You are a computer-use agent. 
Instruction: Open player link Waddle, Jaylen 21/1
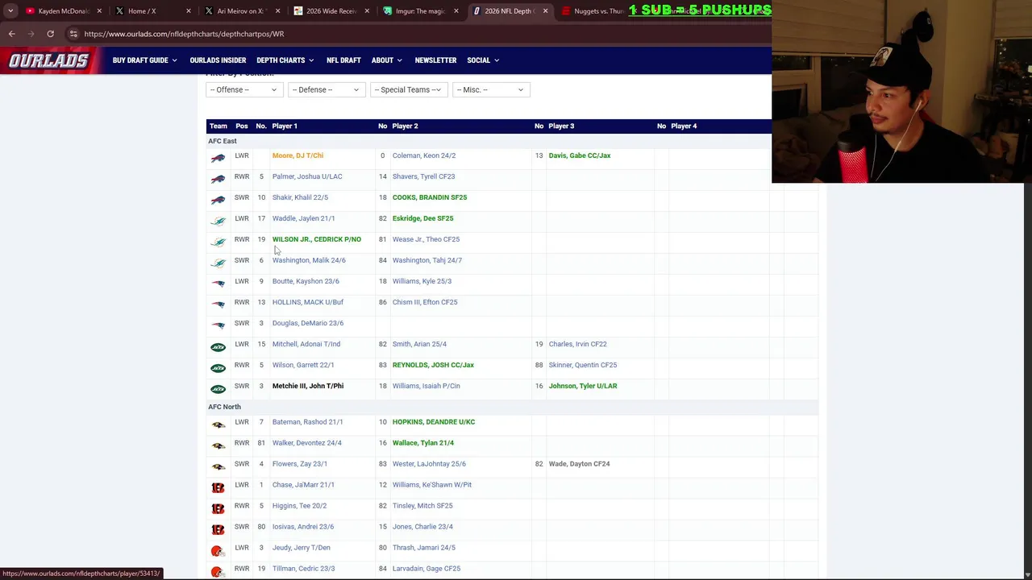click(x=303, y=218)
